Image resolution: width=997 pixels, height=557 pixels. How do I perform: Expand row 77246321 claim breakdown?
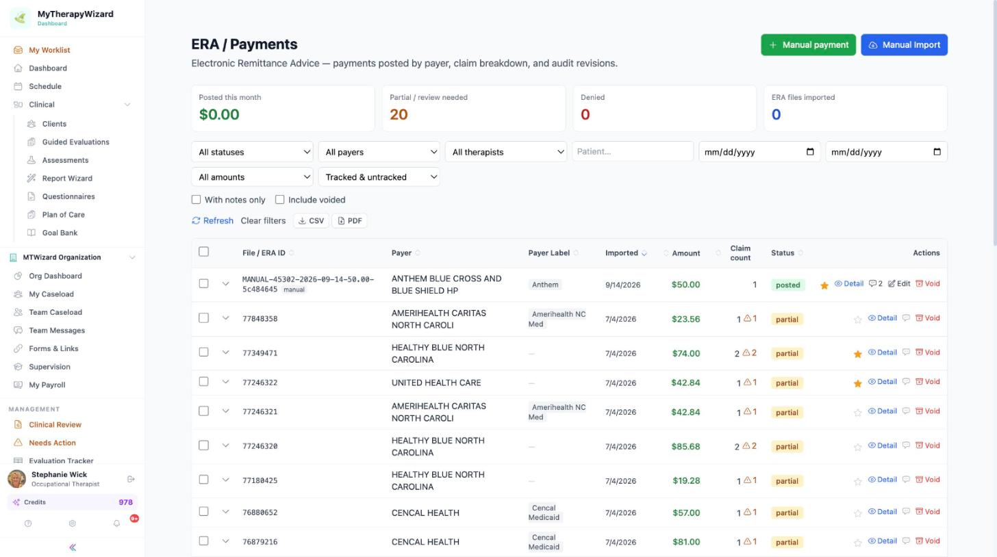(x=225, y=411)
